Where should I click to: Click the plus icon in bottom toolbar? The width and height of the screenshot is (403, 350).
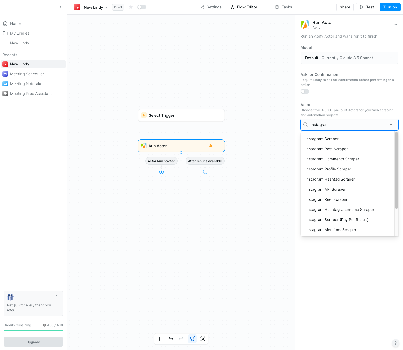pyautogui.click(x=160, y=339)
